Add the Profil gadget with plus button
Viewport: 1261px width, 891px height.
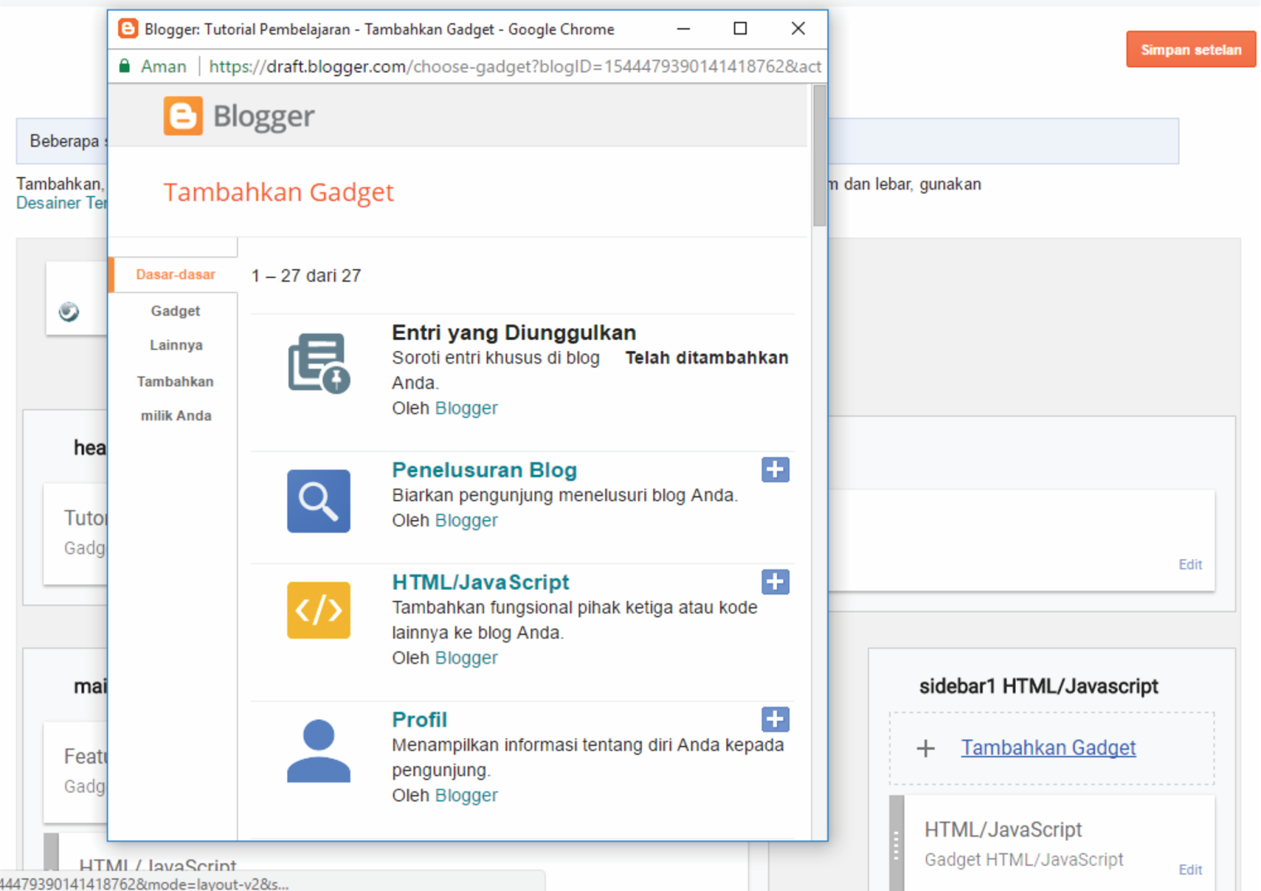[x=776, y=719]
